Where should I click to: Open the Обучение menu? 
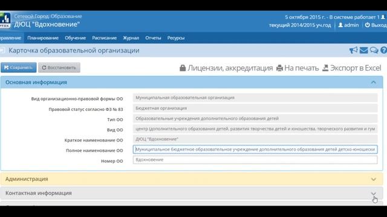[x=75, y=38]
